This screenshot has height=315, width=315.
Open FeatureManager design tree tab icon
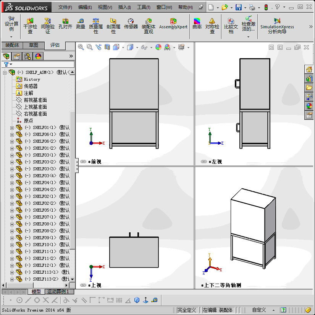click(x=6, y=56)
